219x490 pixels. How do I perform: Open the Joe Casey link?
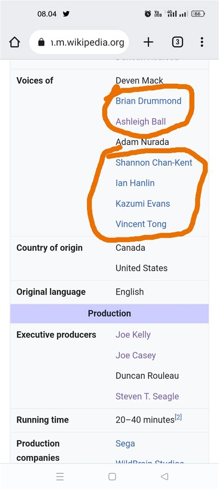click(x=135, y=355)
